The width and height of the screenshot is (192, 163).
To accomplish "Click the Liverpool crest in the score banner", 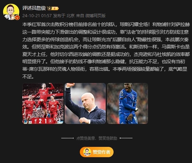I will click(36, 121).
